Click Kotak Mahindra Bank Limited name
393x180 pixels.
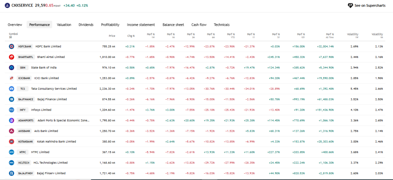point(56,142)
